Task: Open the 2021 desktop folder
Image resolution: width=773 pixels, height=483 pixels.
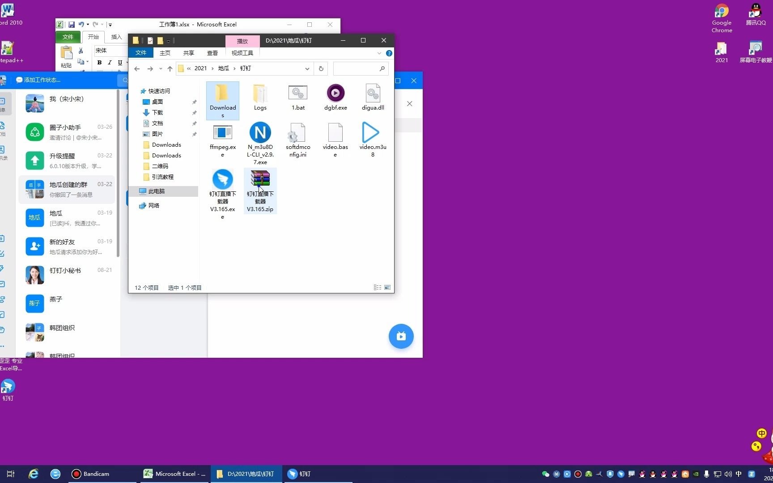Action: coord(722,52)
